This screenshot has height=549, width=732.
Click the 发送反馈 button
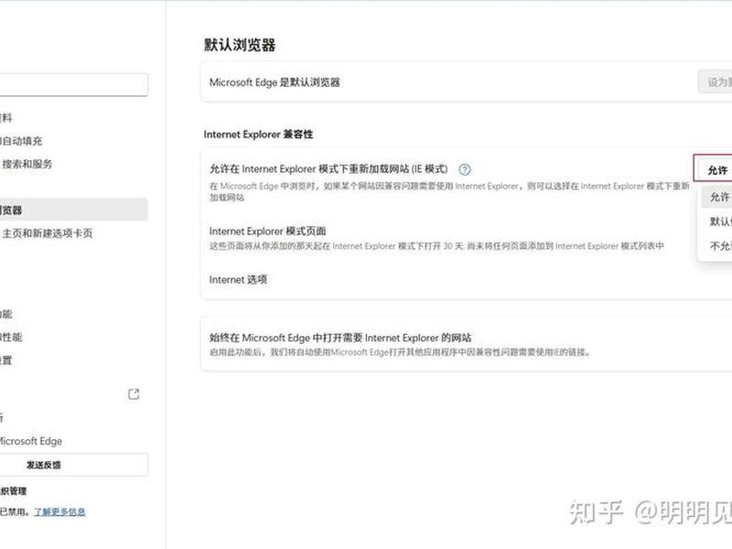74,465
